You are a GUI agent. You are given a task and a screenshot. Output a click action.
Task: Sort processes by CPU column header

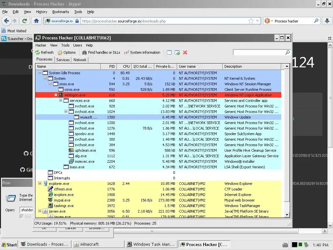pyautogui.click(x=124, y=66)
